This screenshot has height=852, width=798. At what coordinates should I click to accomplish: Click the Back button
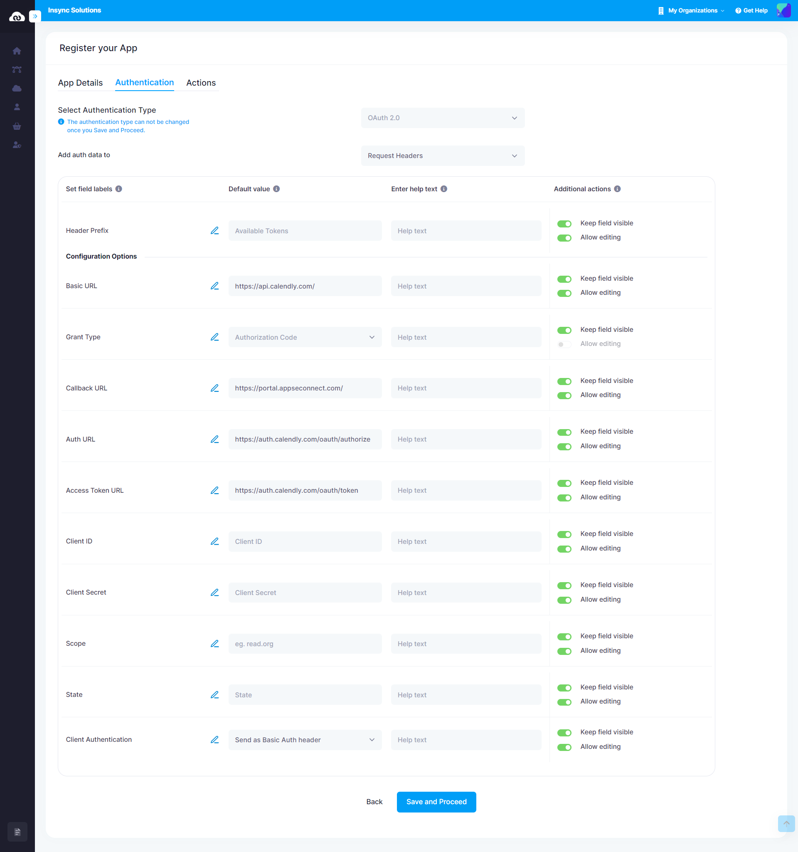374,801
